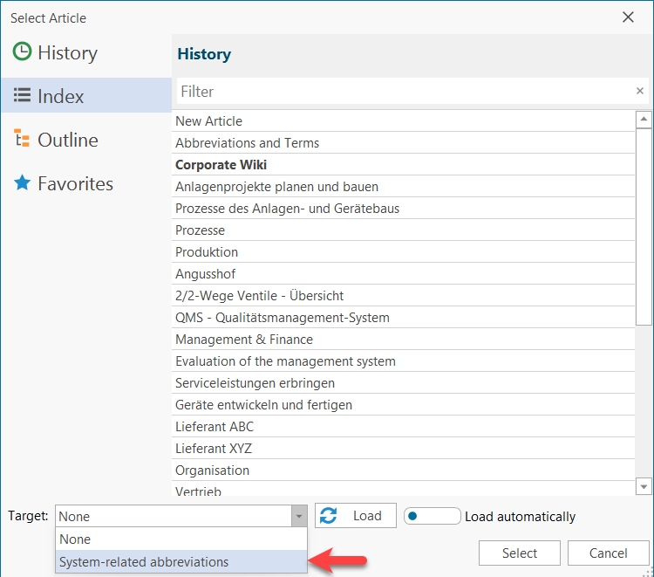Pick the Lieferant ABC article
Viewport: 654px width, 577px height.
click(x=215, y=427)
